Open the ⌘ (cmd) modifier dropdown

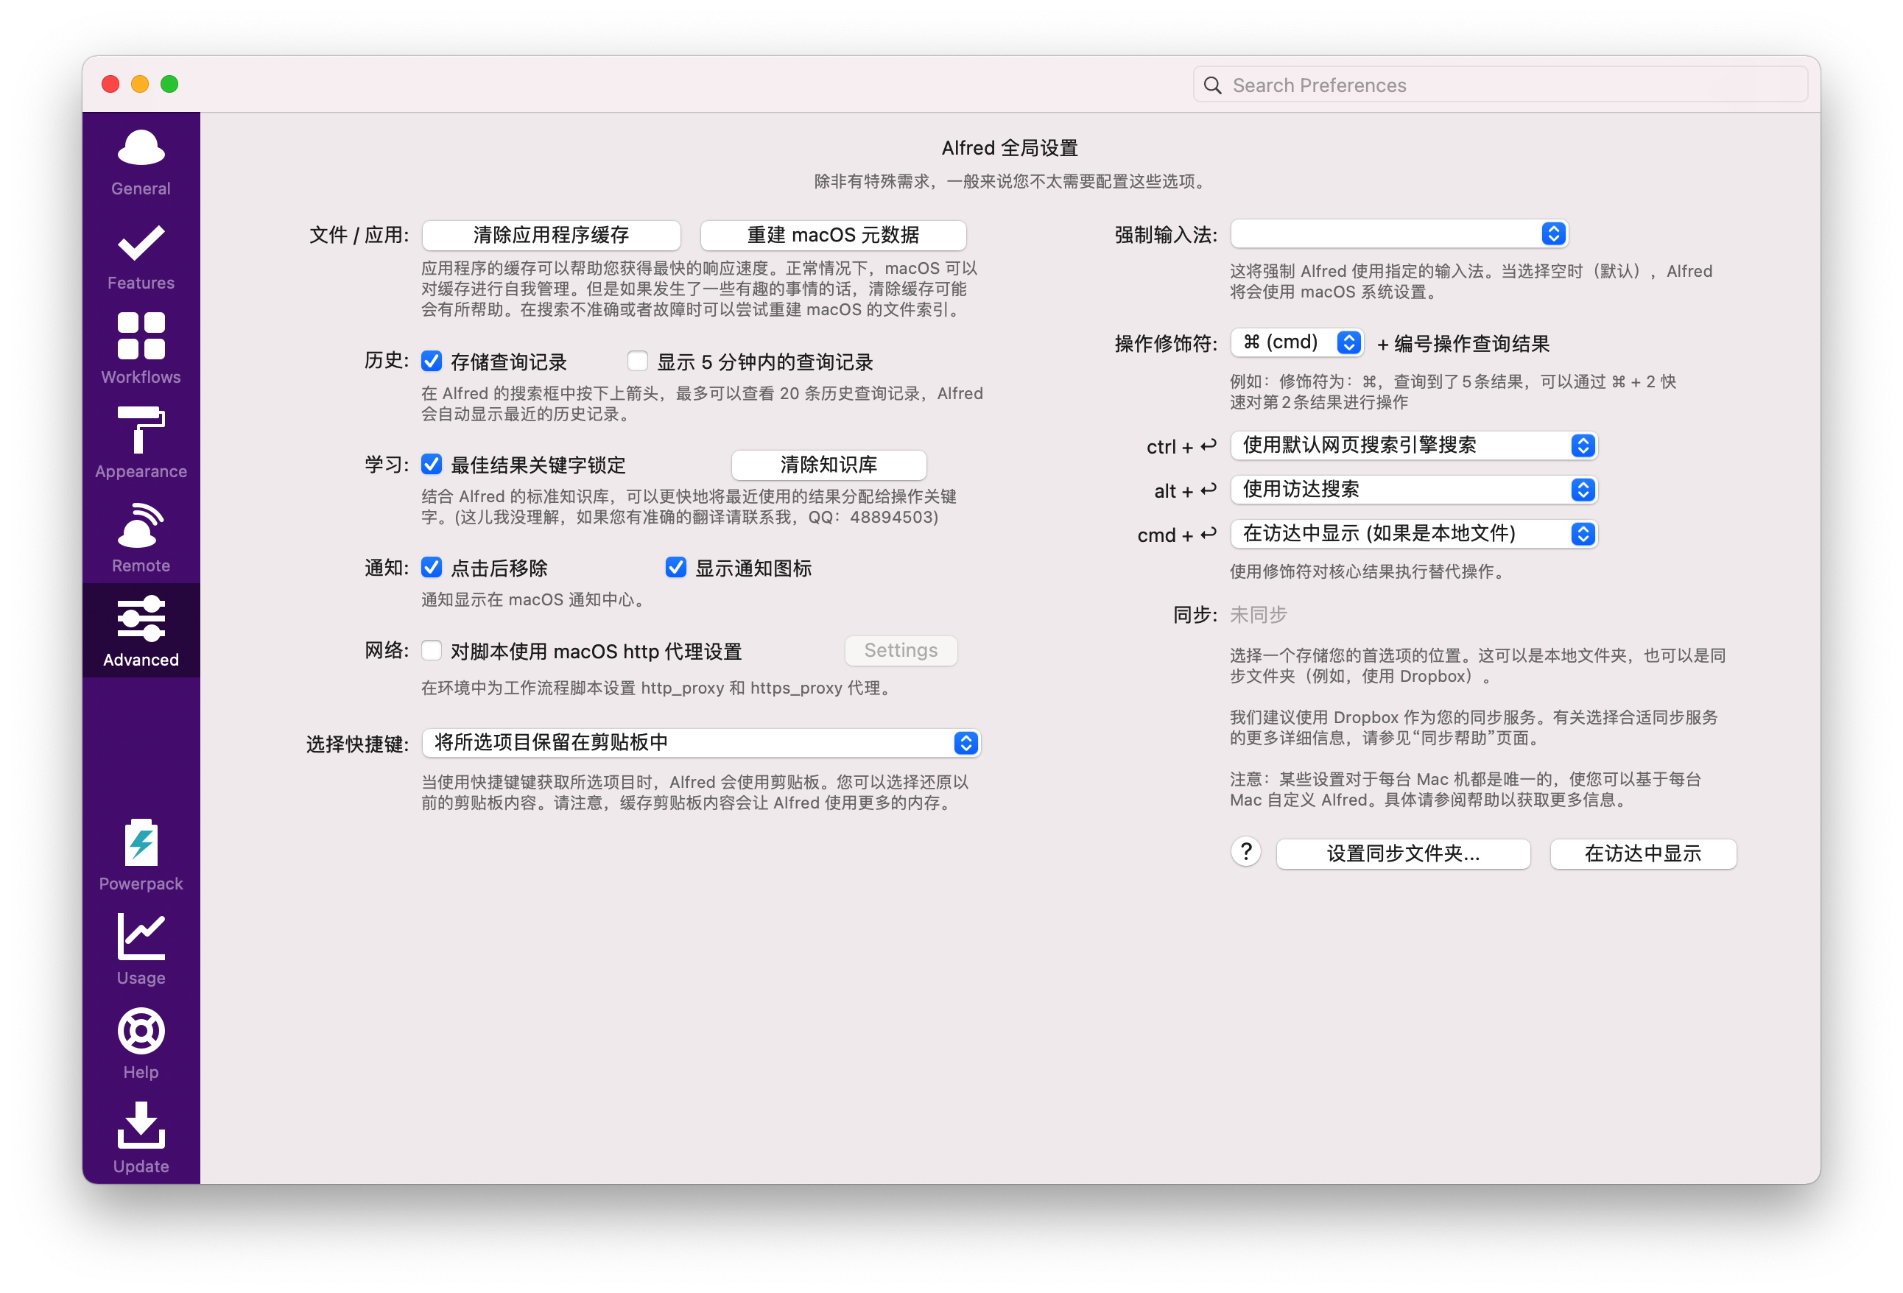[1297, 342]
